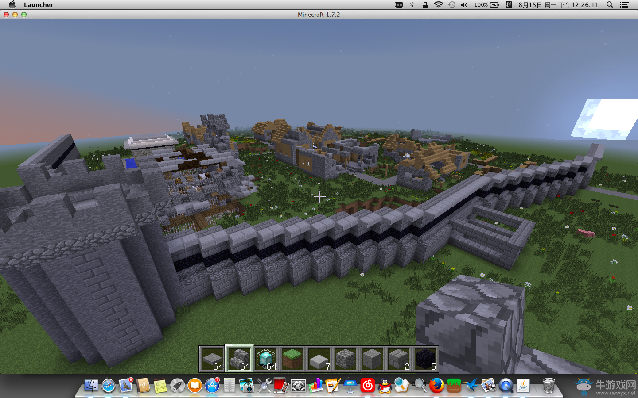Open Launchpad rocket icon
This screenshot has width=638, height=398.
click(x=178, y=386)
